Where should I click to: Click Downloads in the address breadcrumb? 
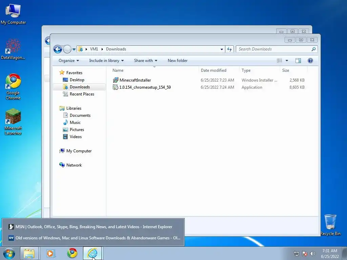click(116, 49)
